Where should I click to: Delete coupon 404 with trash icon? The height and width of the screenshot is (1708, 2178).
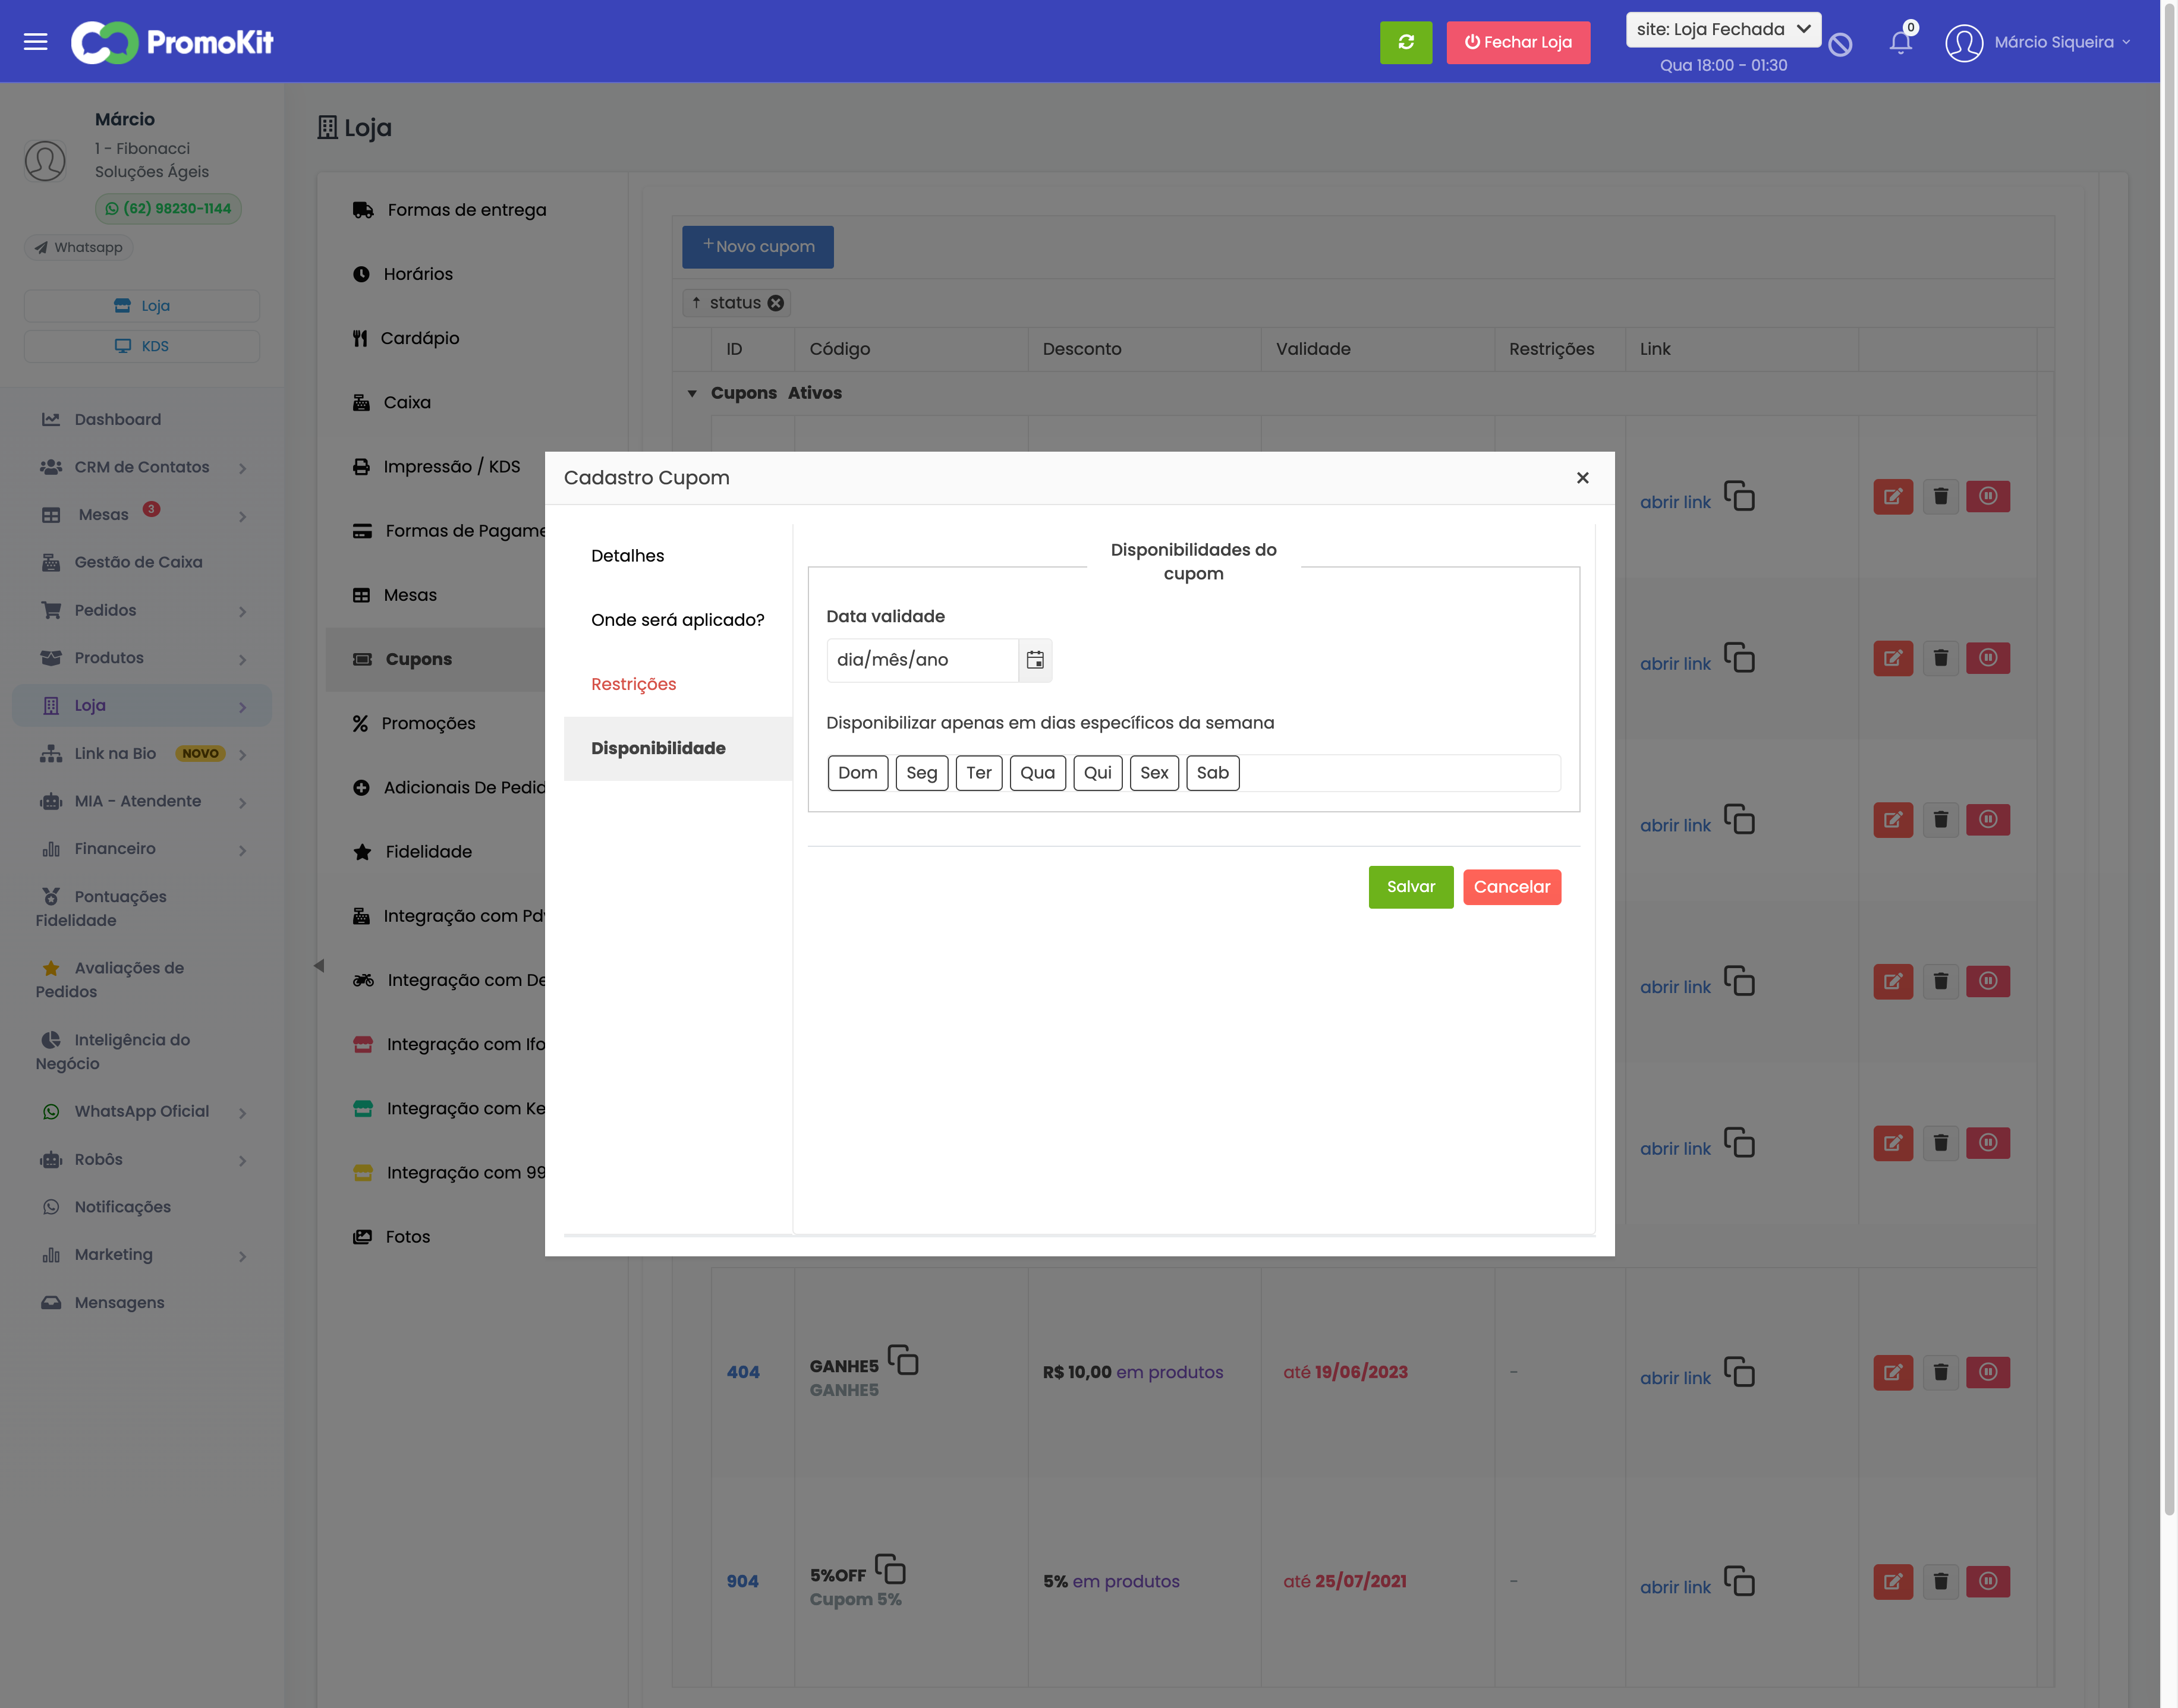coord(1940,1372)
